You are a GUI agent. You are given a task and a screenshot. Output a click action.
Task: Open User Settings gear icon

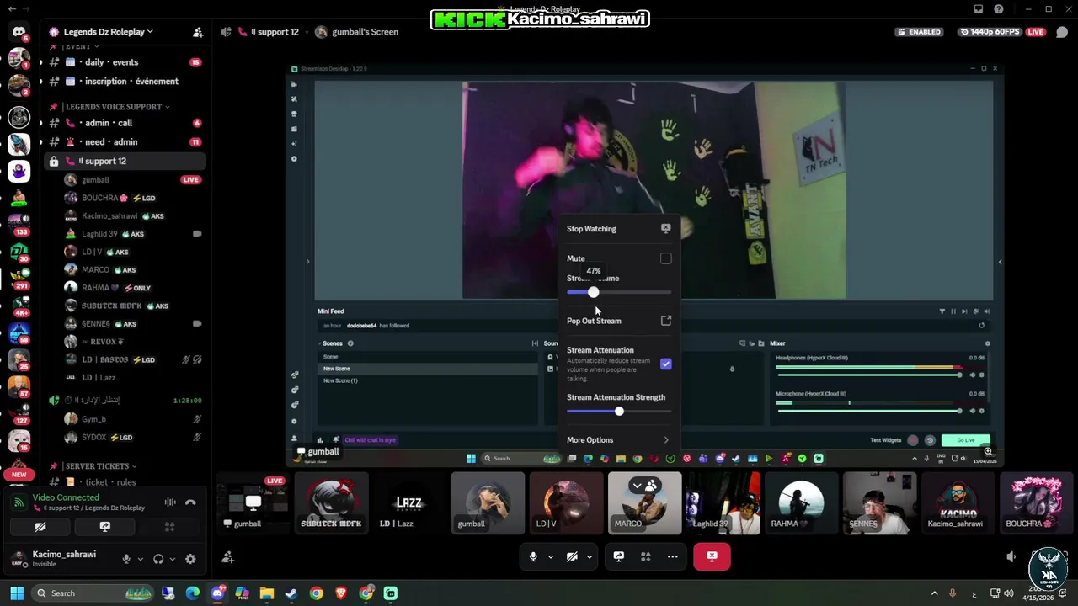(x=190, y=559)
